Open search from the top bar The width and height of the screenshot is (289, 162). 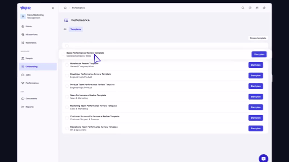(243, 8)
